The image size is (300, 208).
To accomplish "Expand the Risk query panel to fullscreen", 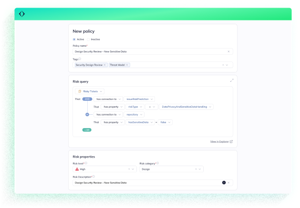I will point(232,80).
